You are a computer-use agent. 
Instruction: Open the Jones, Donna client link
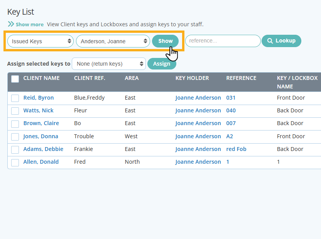(x=41, y=136)
